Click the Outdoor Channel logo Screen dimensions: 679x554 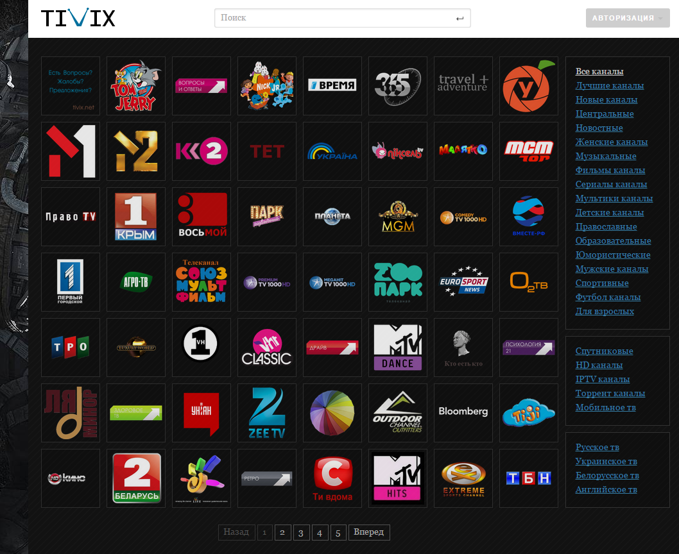[397, 413]
